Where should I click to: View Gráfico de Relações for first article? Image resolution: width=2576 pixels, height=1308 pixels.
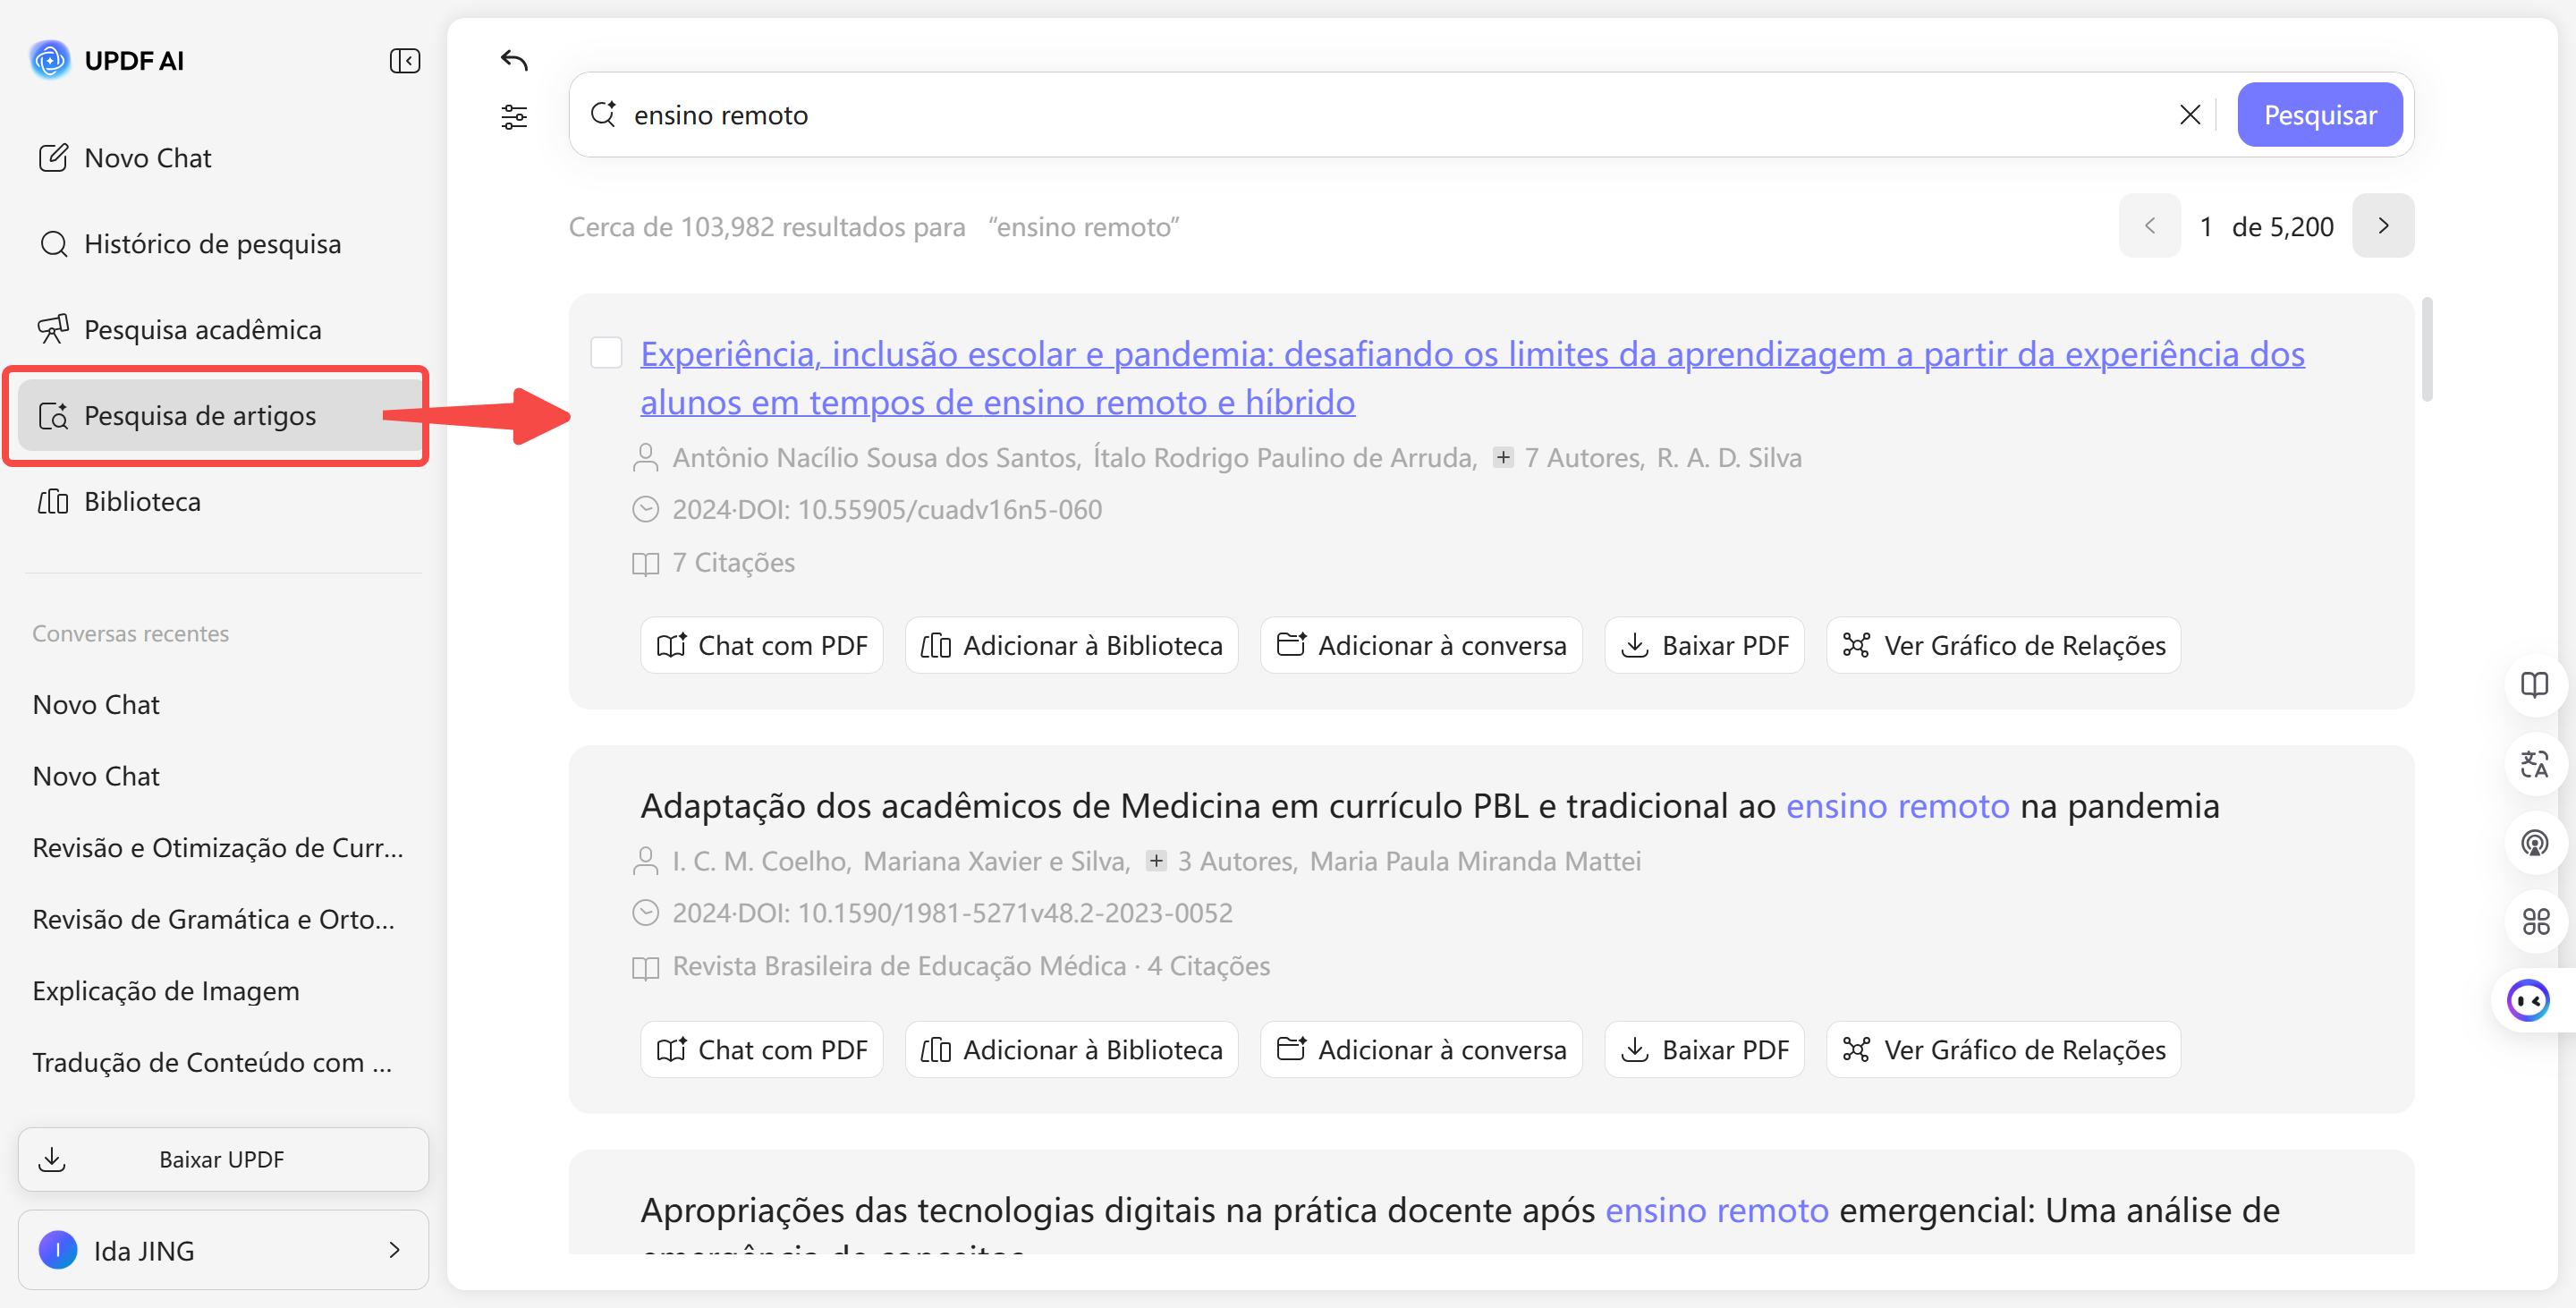point(2003,645)
